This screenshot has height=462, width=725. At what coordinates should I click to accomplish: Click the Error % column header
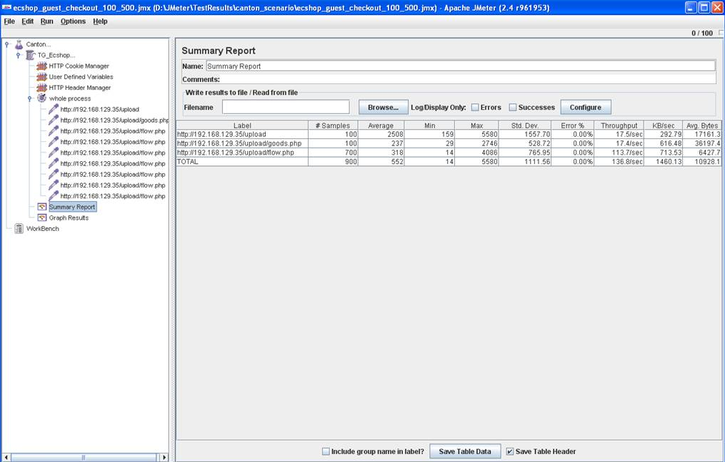pyautogui.click(x=572, y=125)
